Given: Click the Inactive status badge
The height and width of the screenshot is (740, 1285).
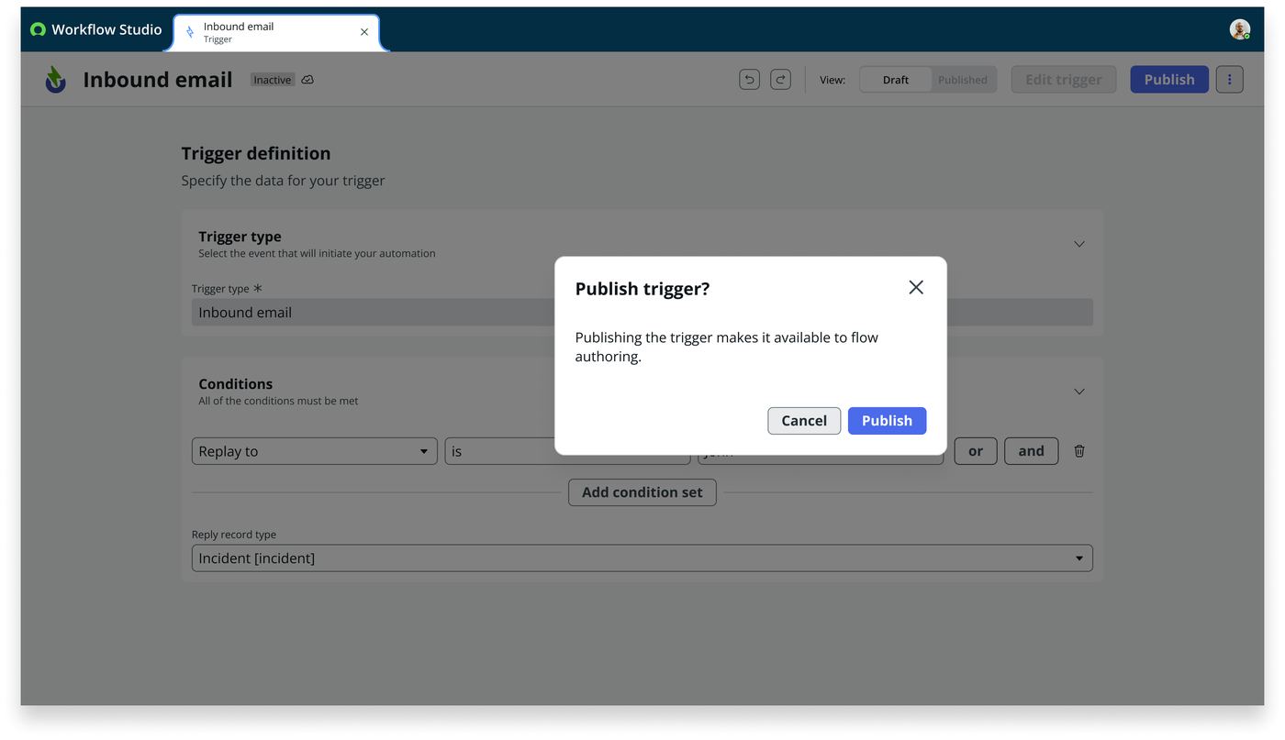Looking at the screenshot, I should click(273, 80).
